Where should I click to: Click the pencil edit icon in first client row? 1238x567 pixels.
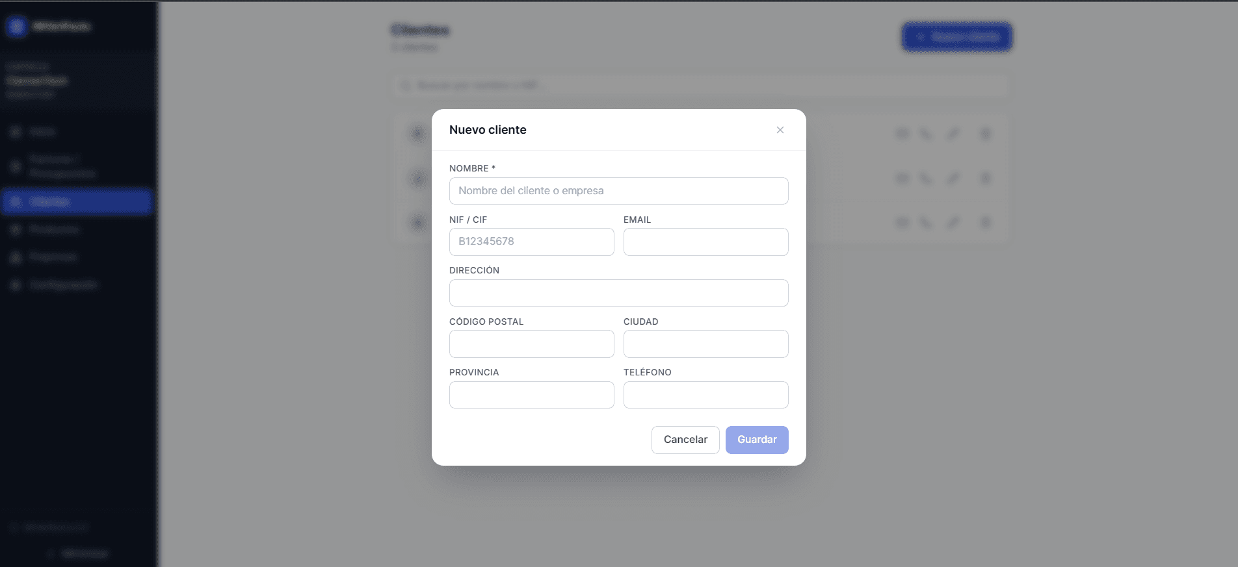(x=953, y=134)
